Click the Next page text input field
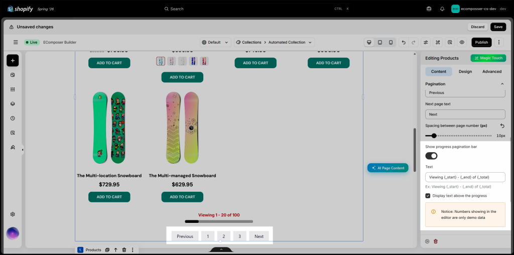Screen dimensions: 514x255 pyautogui.click(x=465, y=114)
